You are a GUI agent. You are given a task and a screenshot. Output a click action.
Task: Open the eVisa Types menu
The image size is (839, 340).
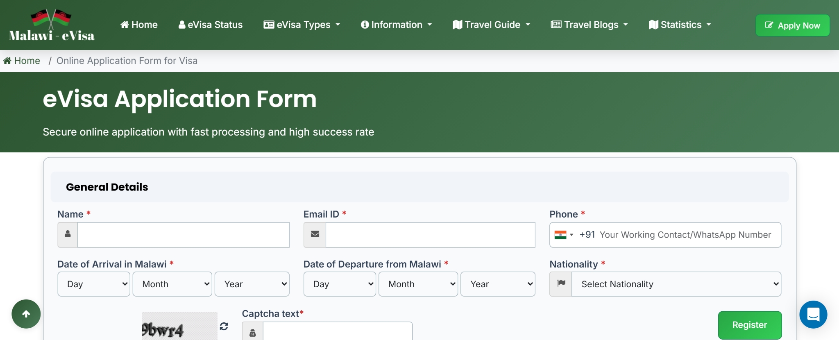[x=302, y=25]
